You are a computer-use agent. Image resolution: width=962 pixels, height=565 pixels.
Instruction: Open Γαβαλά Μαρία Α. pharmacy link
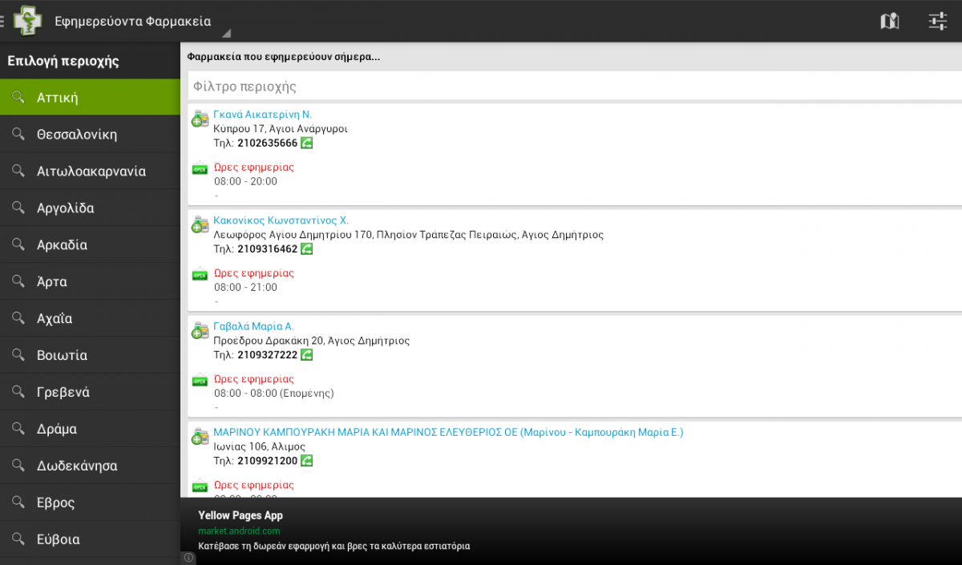[253, 326]
